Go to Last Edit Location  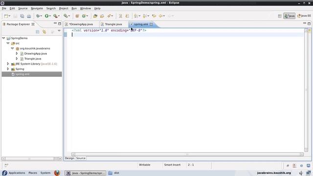point(154,16)
